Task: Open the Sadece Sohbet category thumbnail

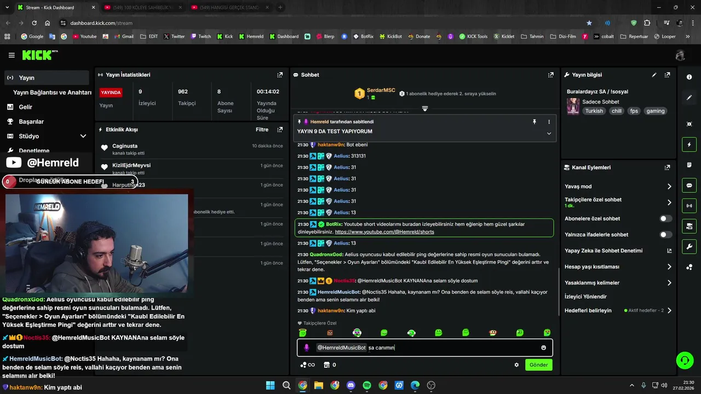Action: tap(573, 106)
